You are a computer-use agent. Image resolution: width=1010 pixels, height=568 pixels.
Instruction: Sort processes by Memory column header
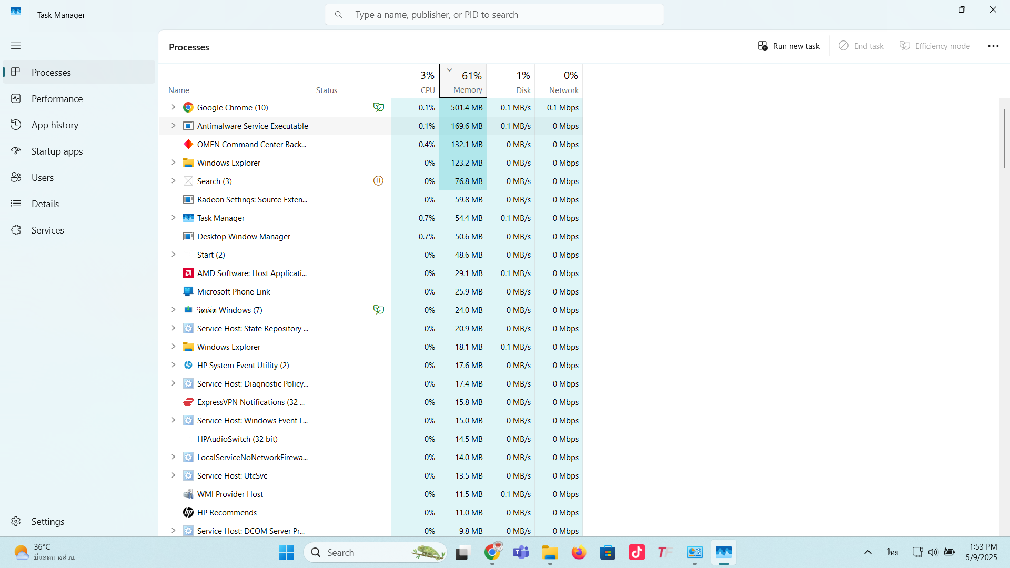(x=463, y=81)
